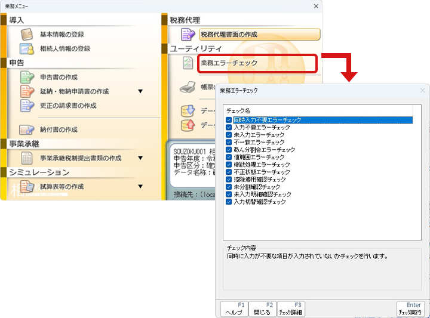The height and width of the screenshot is (318, 430).
Task: Click the 申告書の作成 document icon
Action: [x=27, y=77]
